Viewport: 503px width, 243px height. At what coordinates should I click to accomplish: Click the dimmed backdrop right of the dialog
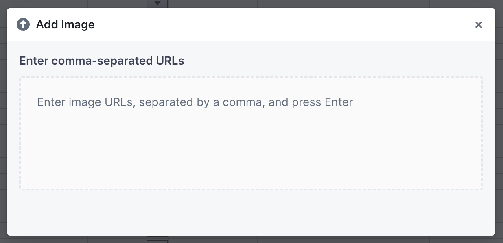(499, 122)
